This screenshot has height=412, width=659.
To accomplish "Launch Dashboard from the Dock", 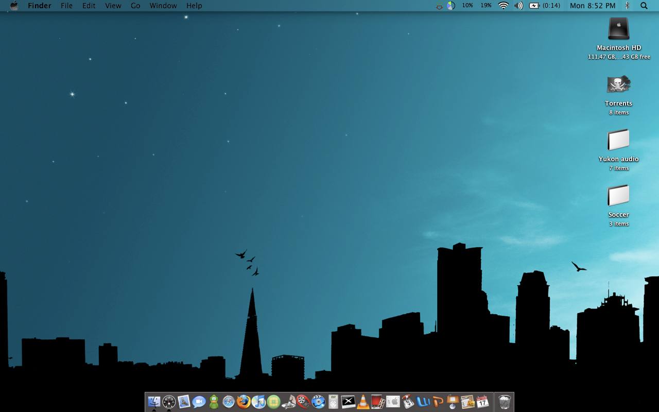I will click(169, 402).
